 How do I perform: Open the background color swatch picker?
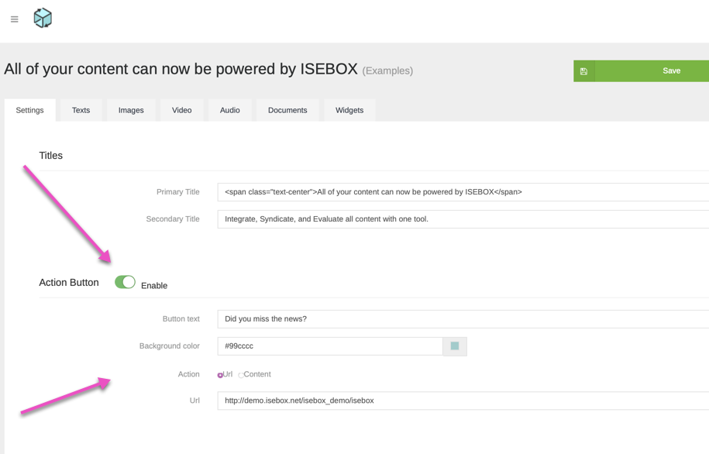click(x=455, y=346)
